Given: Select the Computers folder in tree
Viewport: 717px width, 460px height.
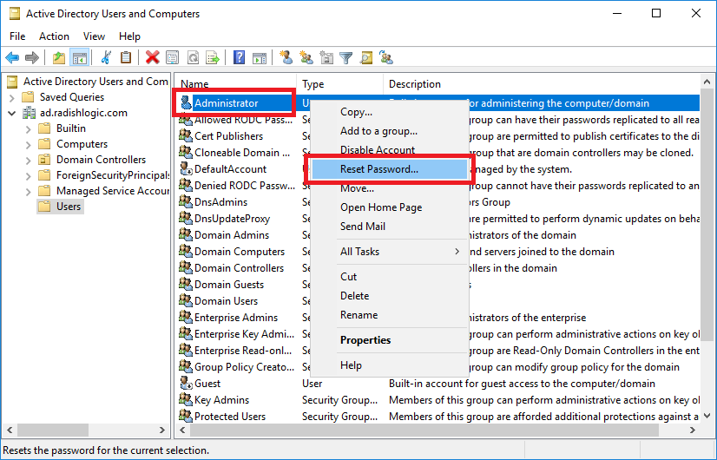Looking at the screenshot, I should click(82, 144).
